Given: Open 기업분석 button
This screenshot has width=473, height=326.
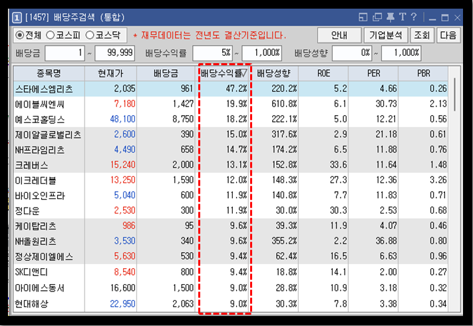Looking at the screenshot, I should pyautogui.click(x=386, y=35).
